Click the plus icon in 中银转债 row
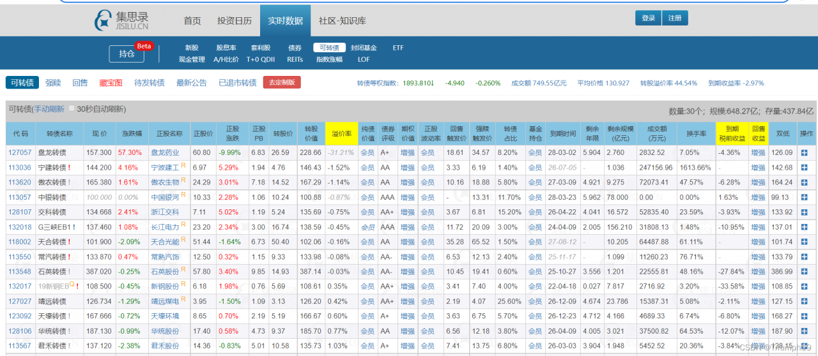The height and width of the screenshot is (356, 818). point(803,198)
